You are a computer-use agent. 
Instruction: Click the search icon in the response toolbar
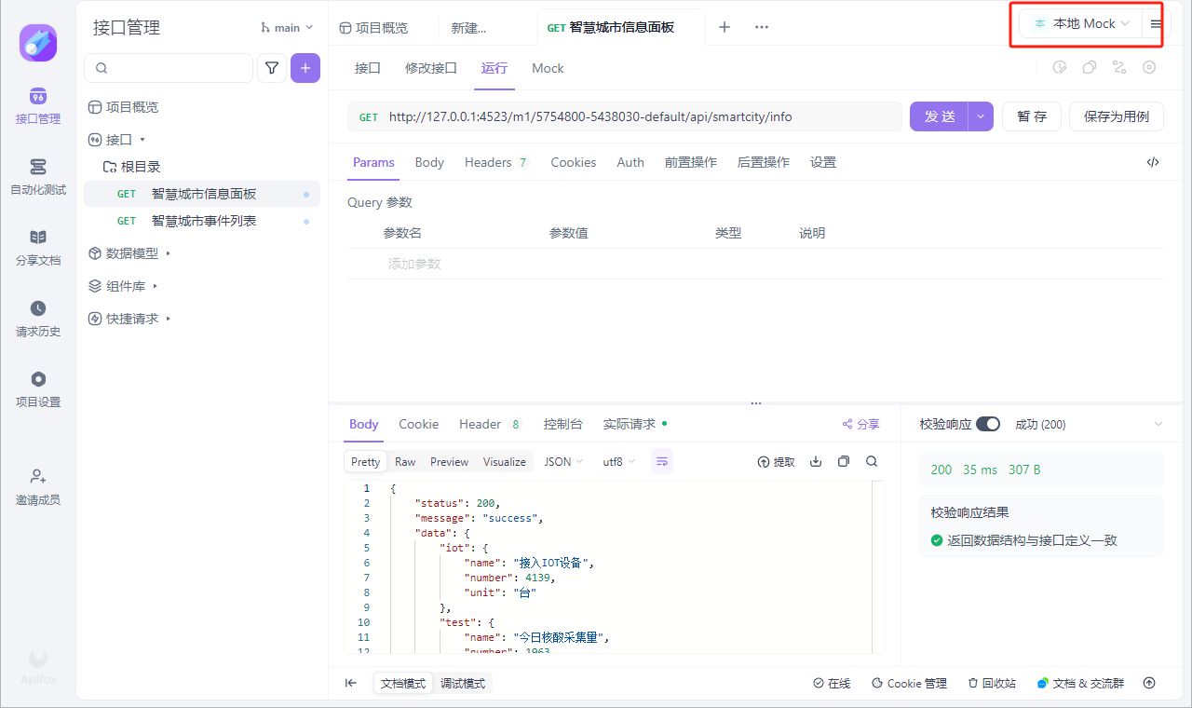872,461
